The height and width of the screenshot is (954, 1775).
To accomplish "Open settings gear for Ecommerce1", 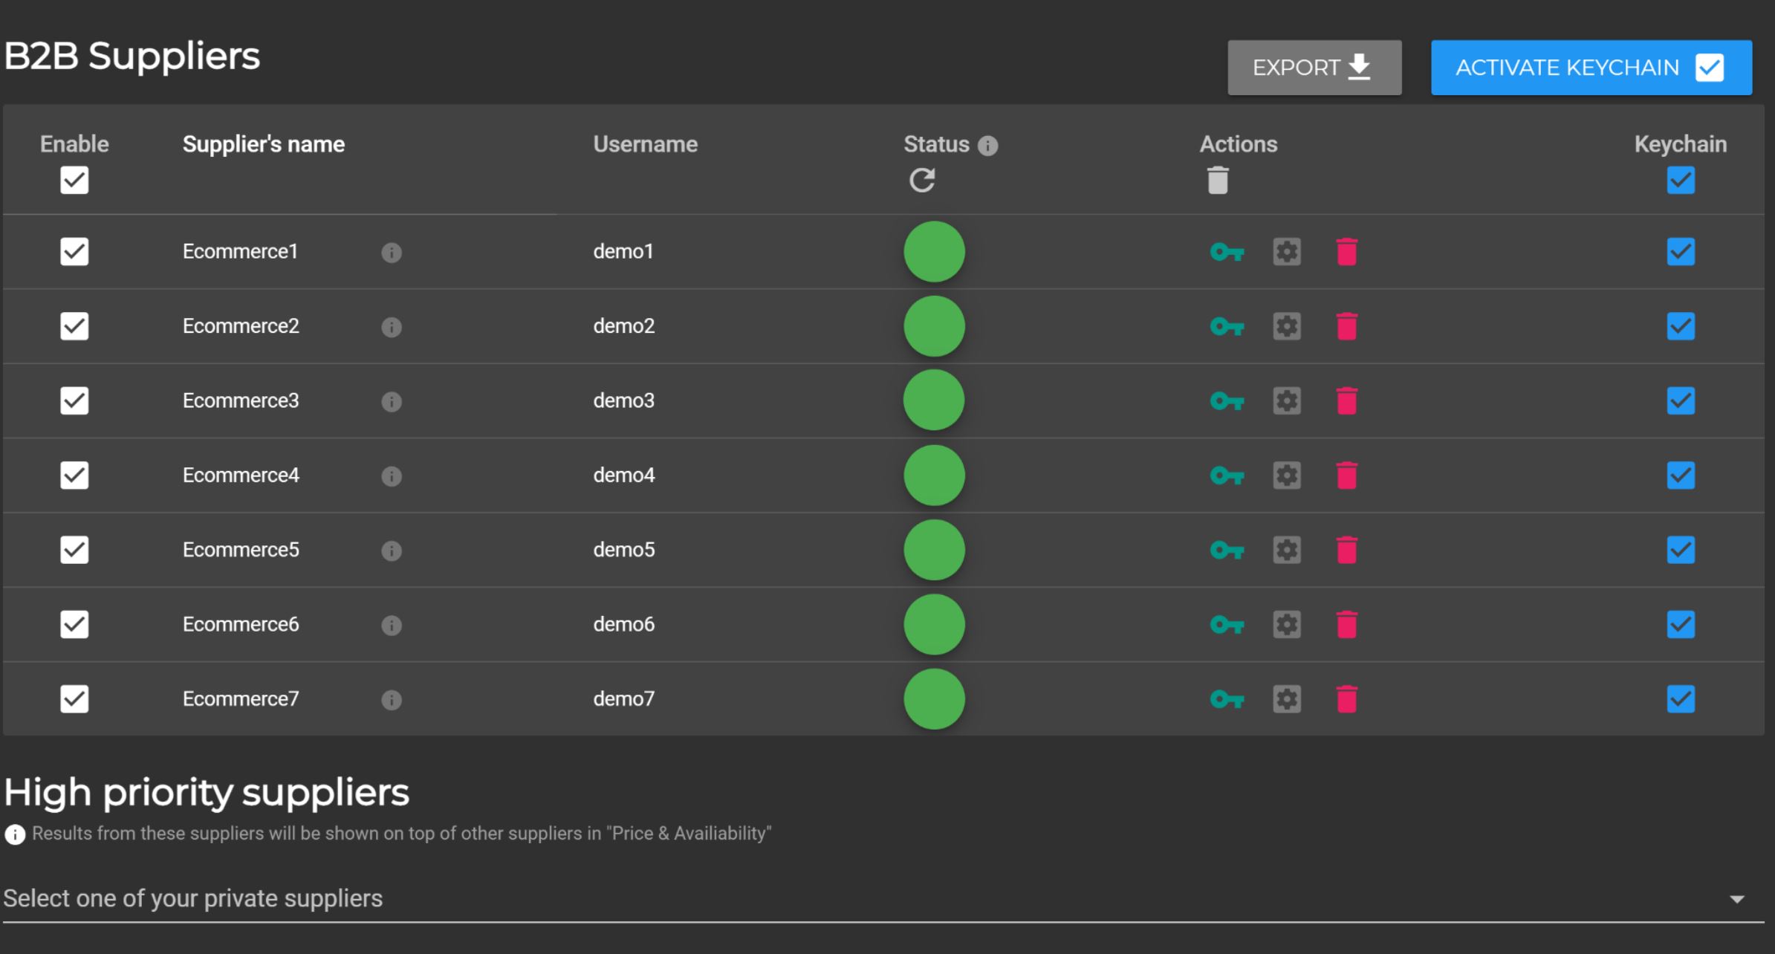I will tap(1287, 252).
